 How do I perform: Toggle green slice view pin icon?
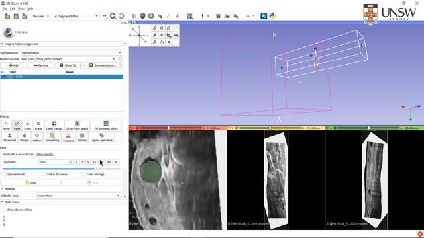[x=327, y=128]
